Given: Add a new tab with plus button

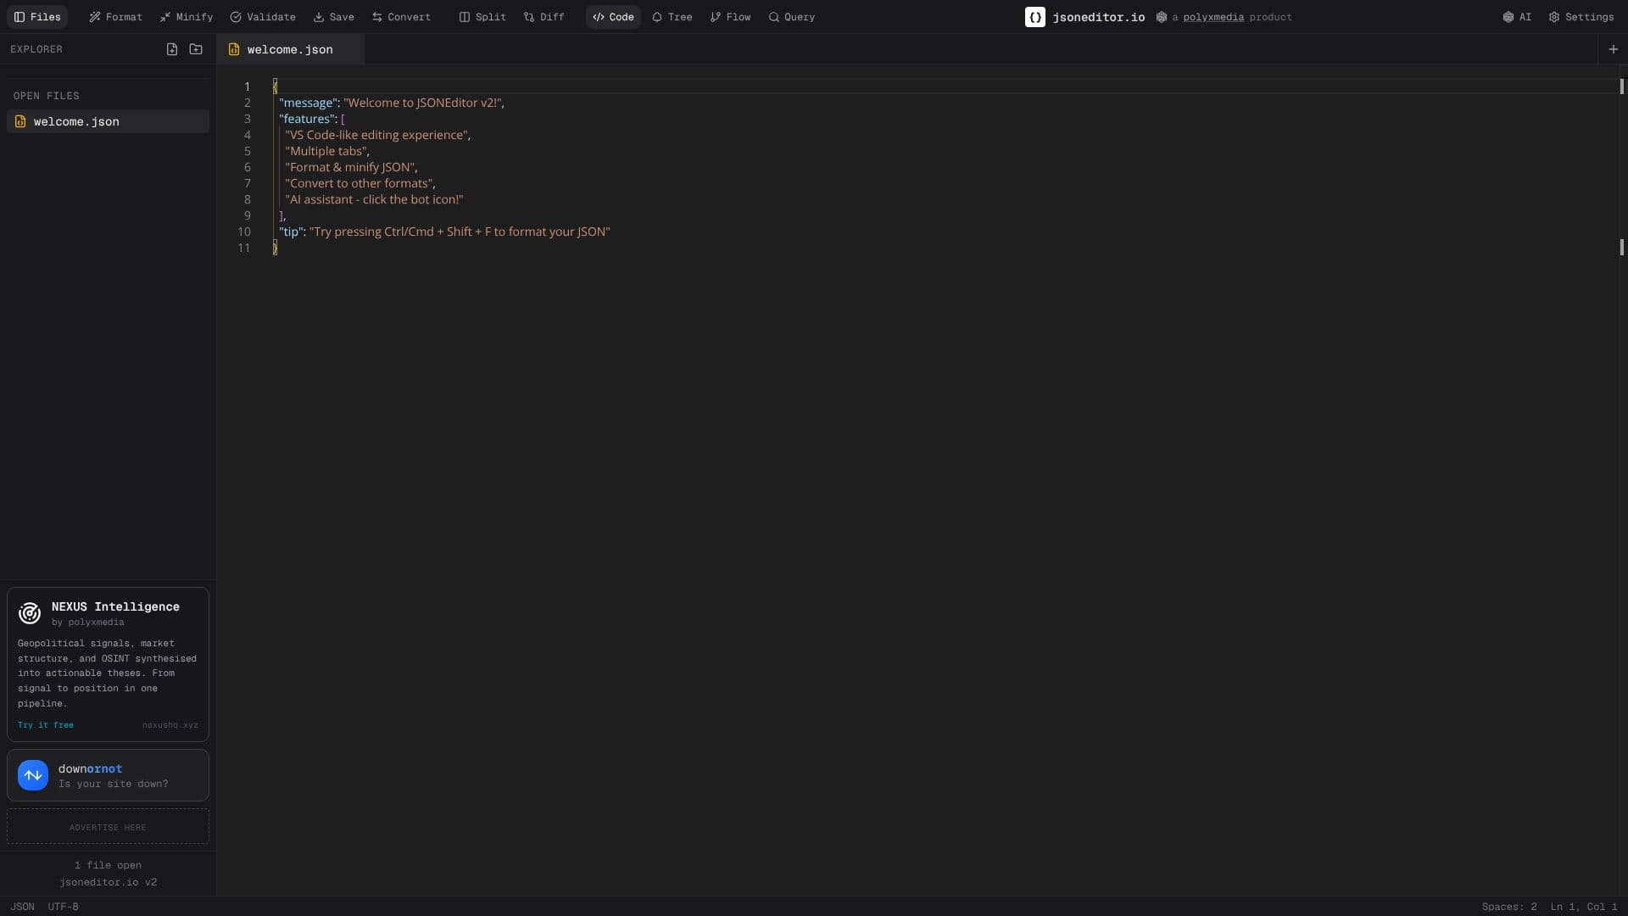Looking at the screenshot, I should (1614, 49).
